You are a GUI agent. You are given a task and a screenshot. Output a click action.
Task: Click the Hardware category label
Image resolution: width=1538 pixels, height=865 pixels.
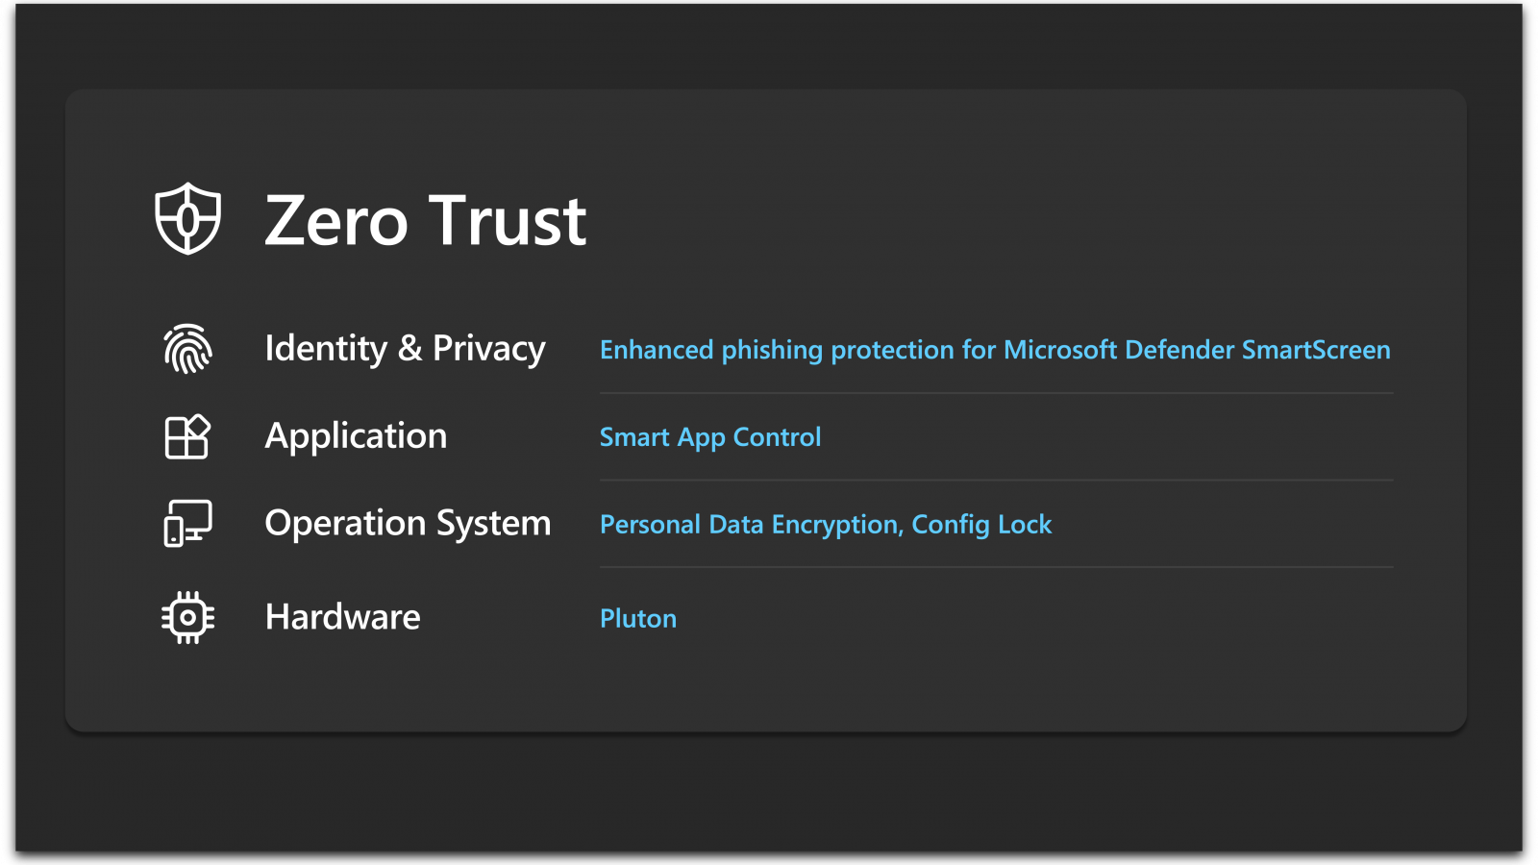point(342,617)
